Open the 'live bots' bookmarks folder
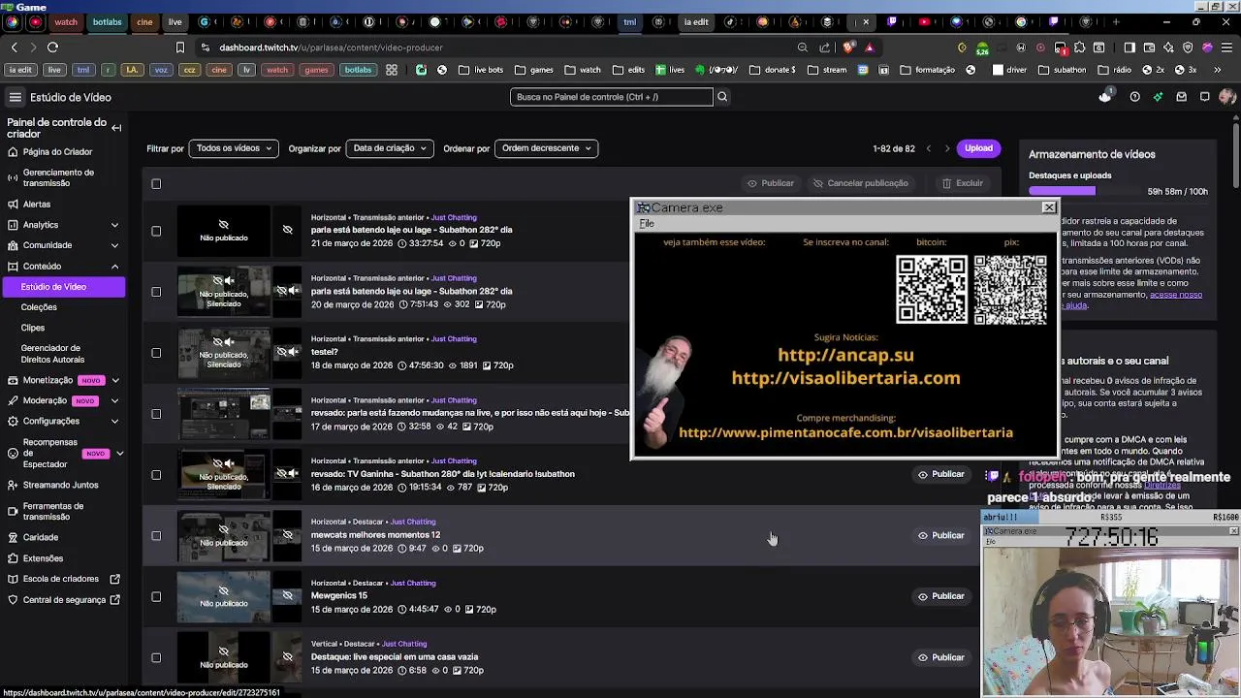 tap(481, 70)
